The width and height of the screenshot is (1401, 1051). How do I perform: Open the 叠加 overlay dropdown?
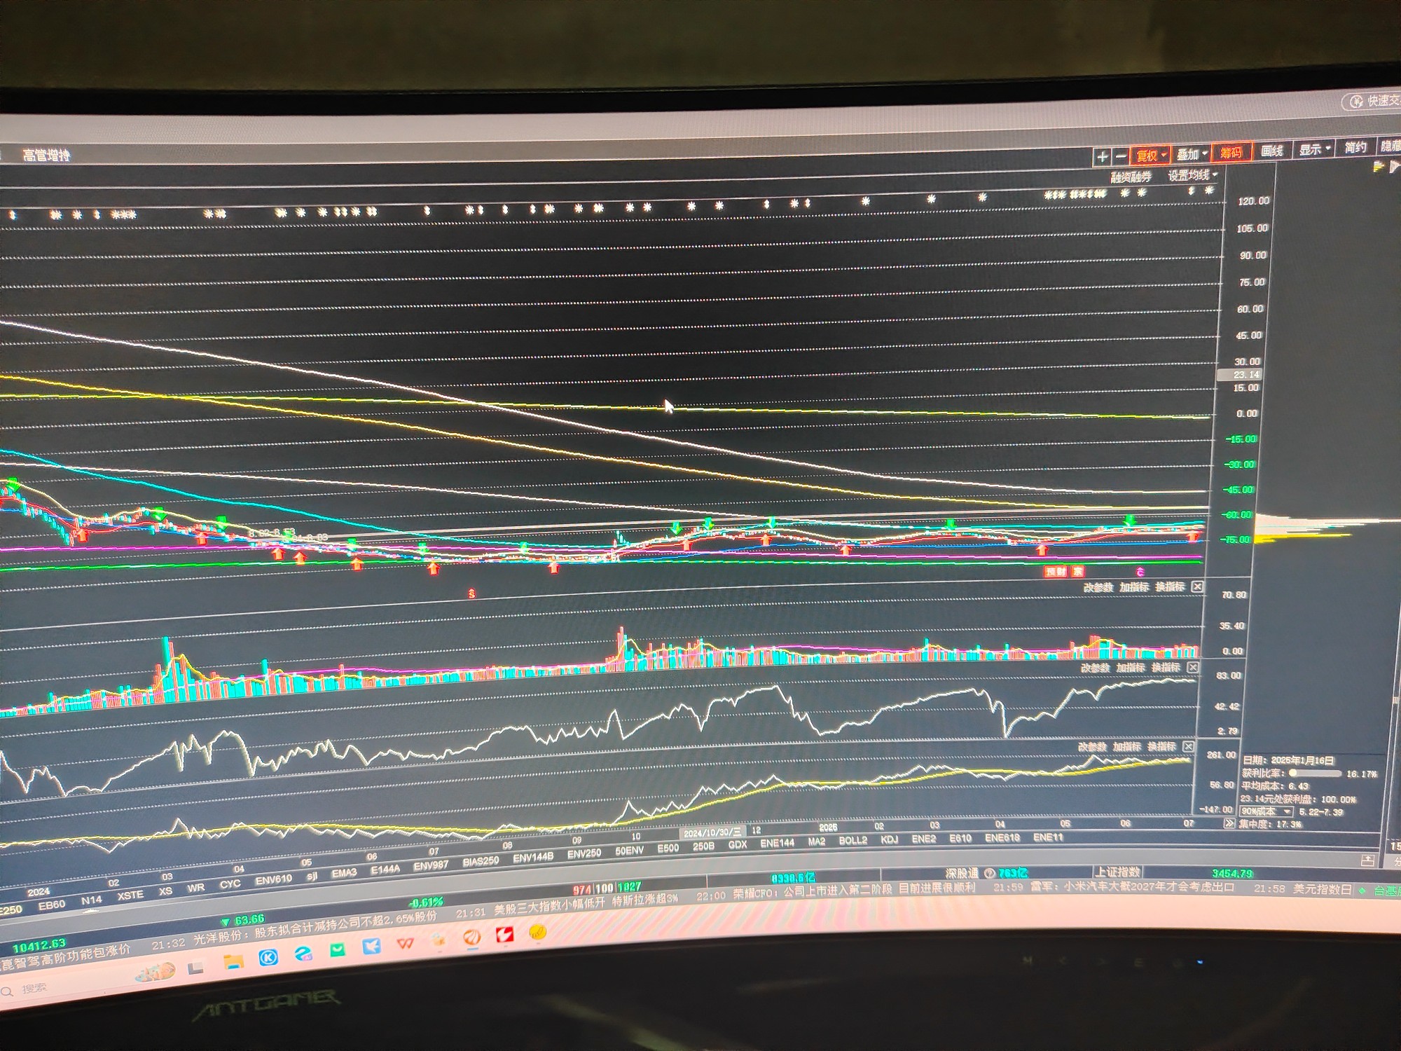coord(1191,154)
